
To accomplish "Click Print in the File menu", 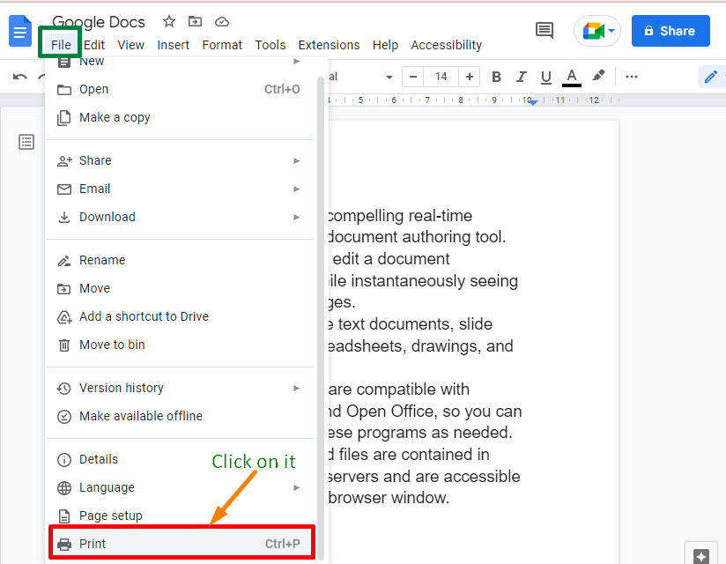I will (181, 544).
